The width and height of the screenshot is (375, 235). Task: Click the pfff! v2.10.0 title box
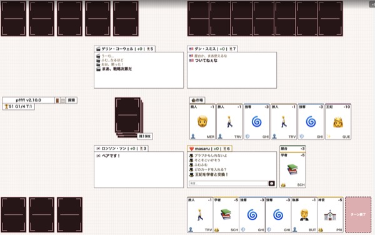click(x=29, y=100)
